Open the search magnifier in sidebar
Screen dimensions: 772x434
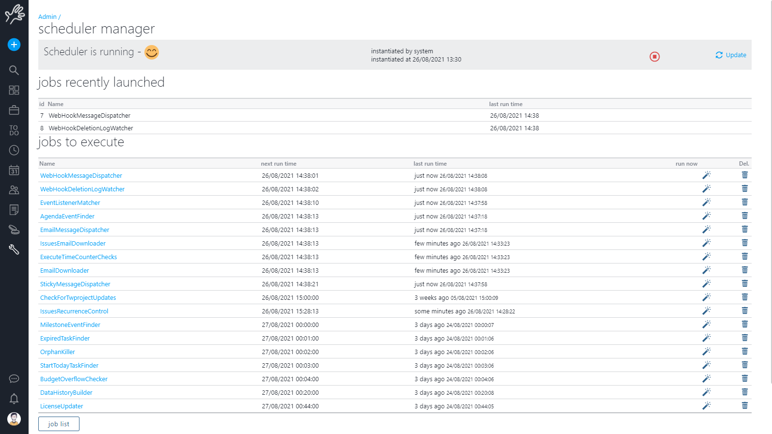tap(14, 70)
